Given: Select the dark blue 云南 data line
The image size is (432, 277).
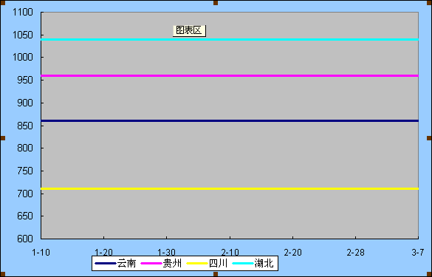Looking at the screenshot, I should pyautogui.click(x=230, y=120).
